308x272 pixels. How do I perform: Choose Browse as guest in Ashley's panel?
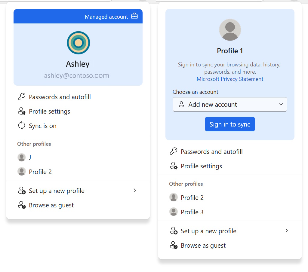click(51, 205)
